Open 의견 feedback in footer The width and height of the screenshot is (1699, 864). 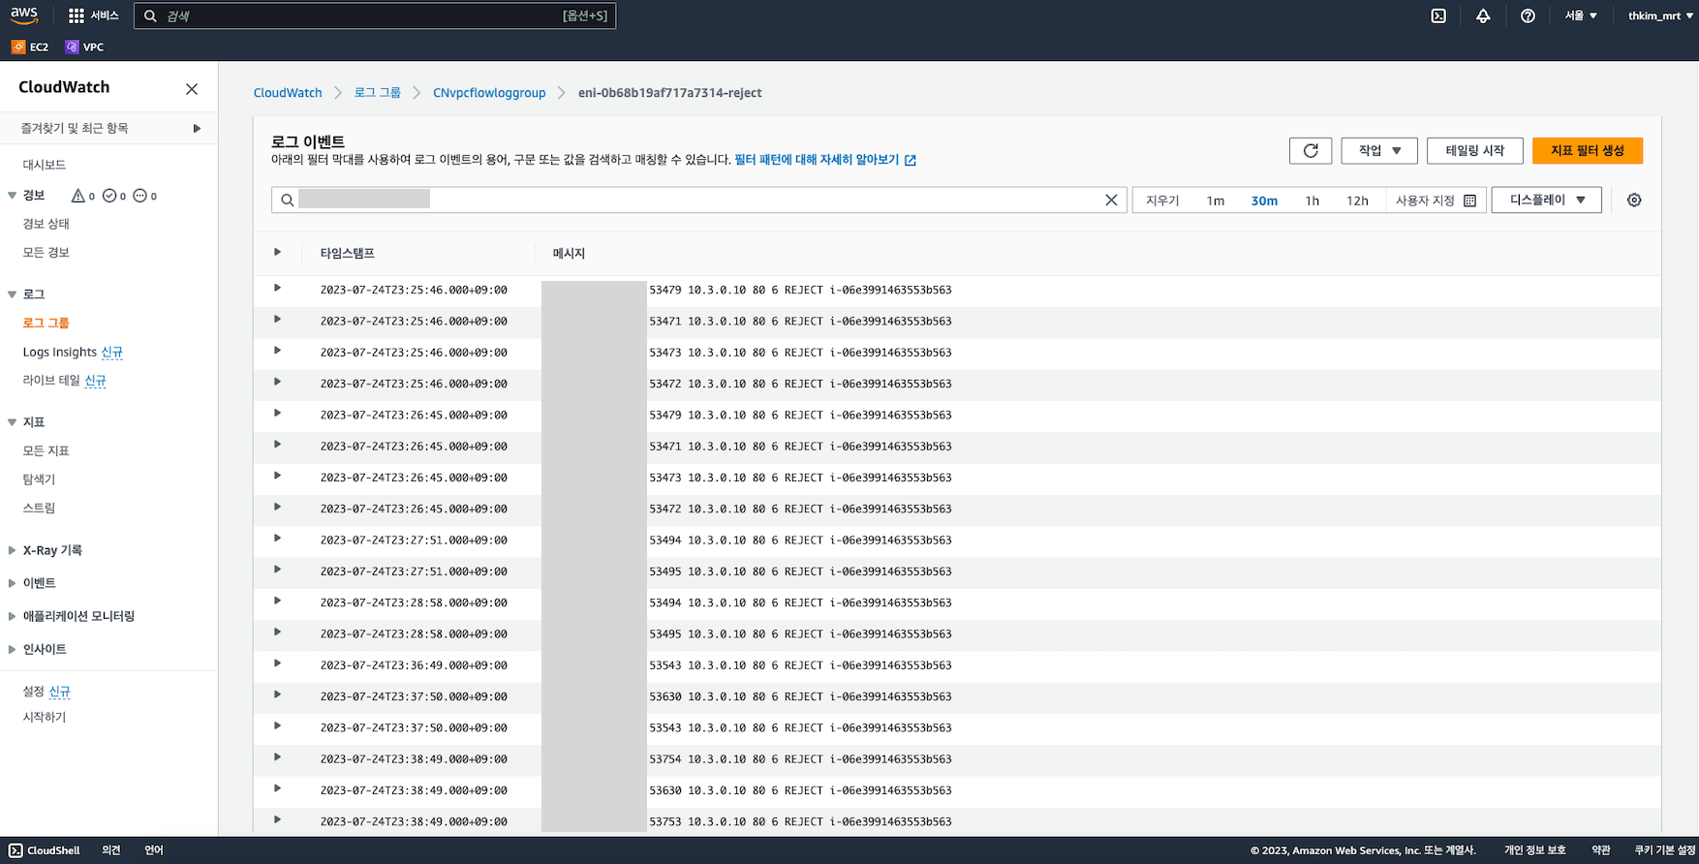[x=111, y=850]
